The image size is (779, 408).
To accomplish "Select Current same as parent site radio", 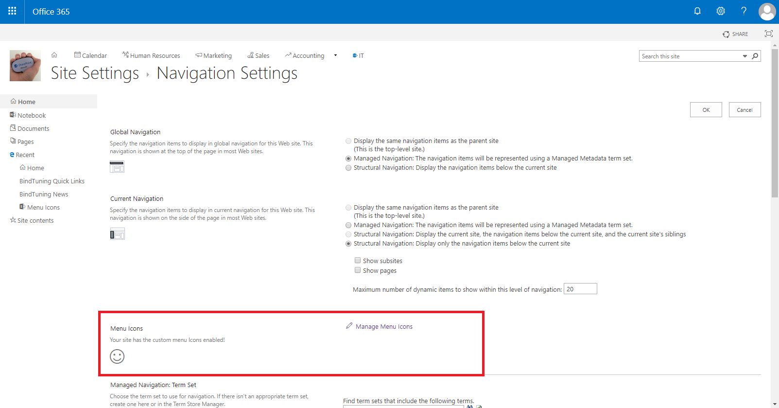I will (x=348, y=208).
